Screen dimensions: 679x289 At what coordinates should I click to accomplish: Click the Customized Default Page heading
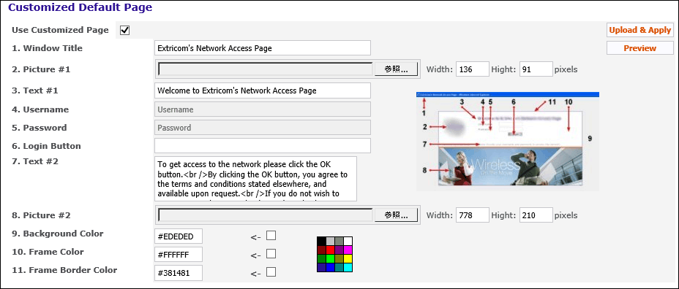pos(80,7)
